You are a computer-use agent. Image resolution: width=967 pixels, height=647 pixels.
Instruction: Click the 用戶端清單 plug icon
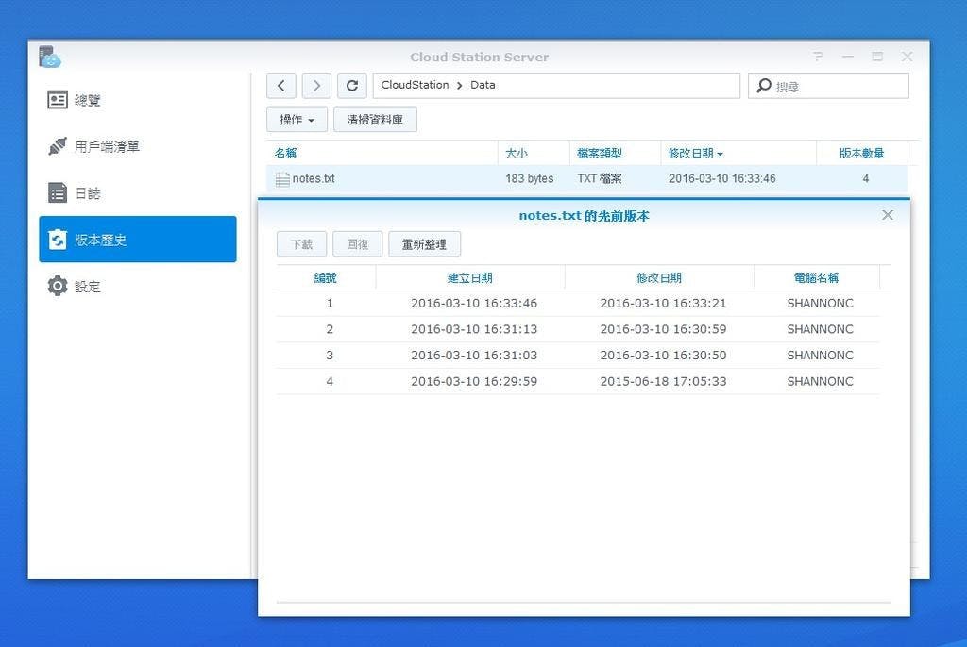[58, 146]
